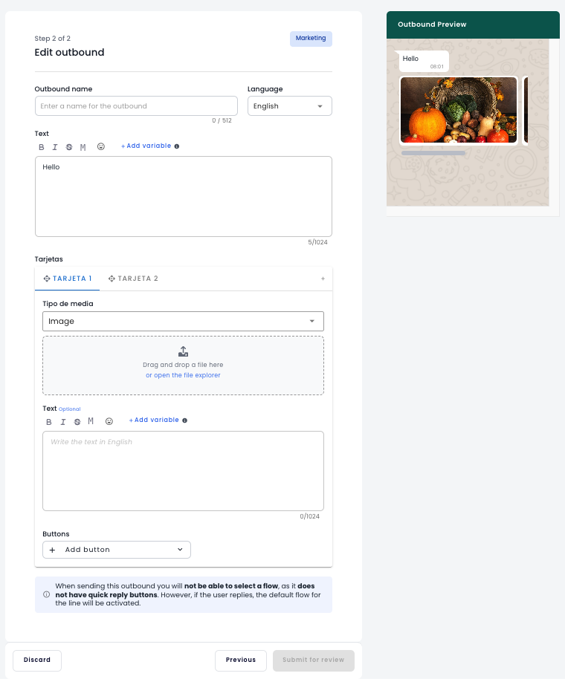Apply bold in the main Text toolbar
This screenshot has height=679, width=565.
tap(42, 147)
